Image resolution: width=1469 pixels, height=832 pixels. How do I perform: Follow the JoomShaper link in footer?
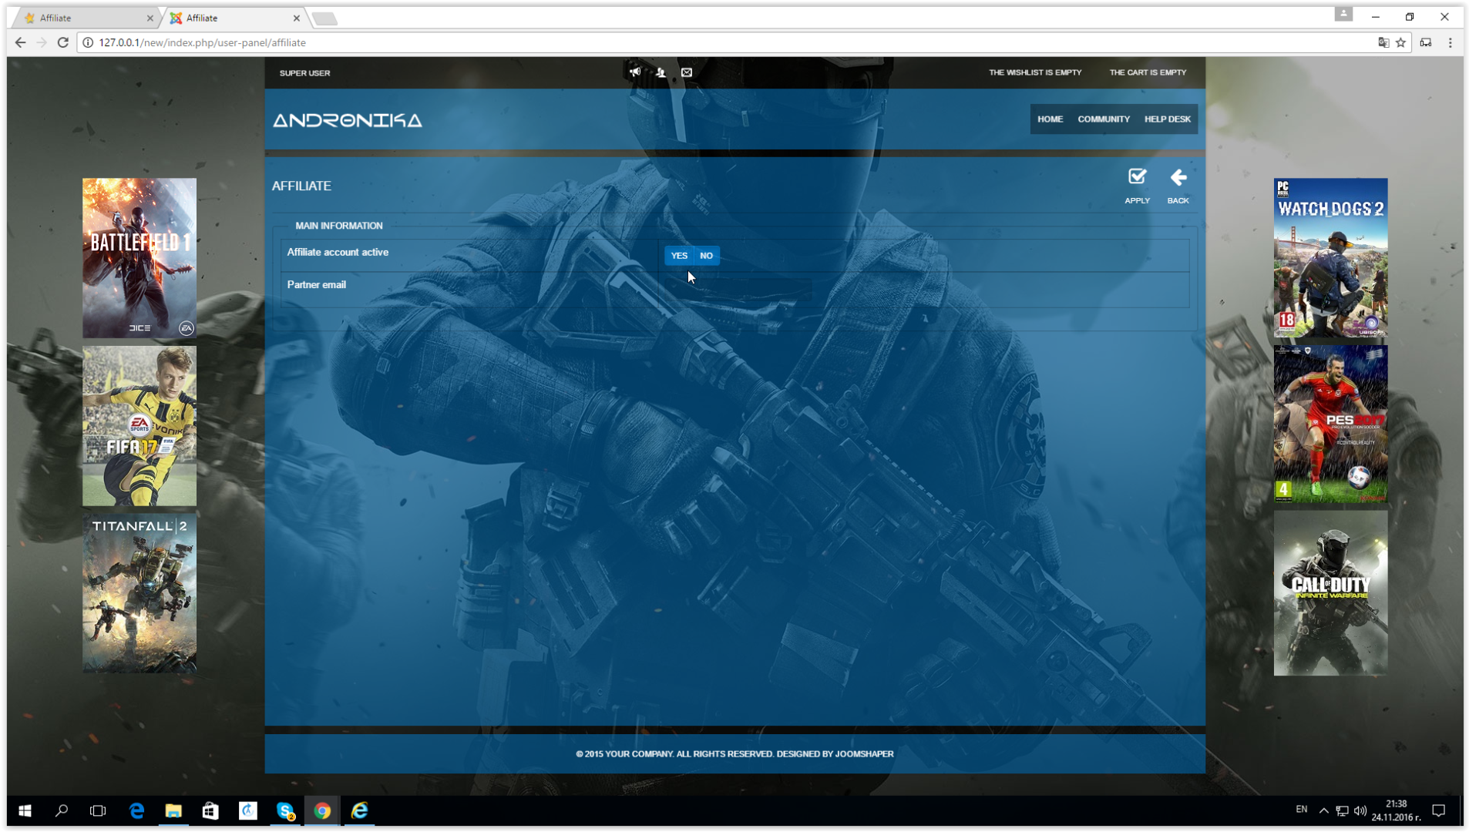click(x=864, y=754)
